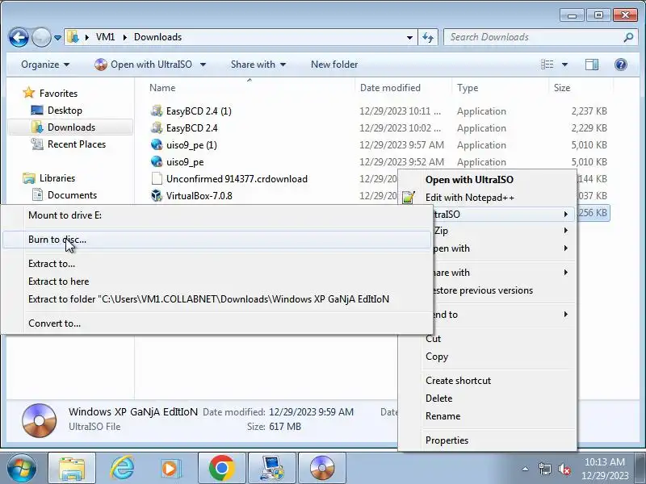Click the search magnifier icon
Viewport: 646px width, 484px height.
tap(628, 37)
